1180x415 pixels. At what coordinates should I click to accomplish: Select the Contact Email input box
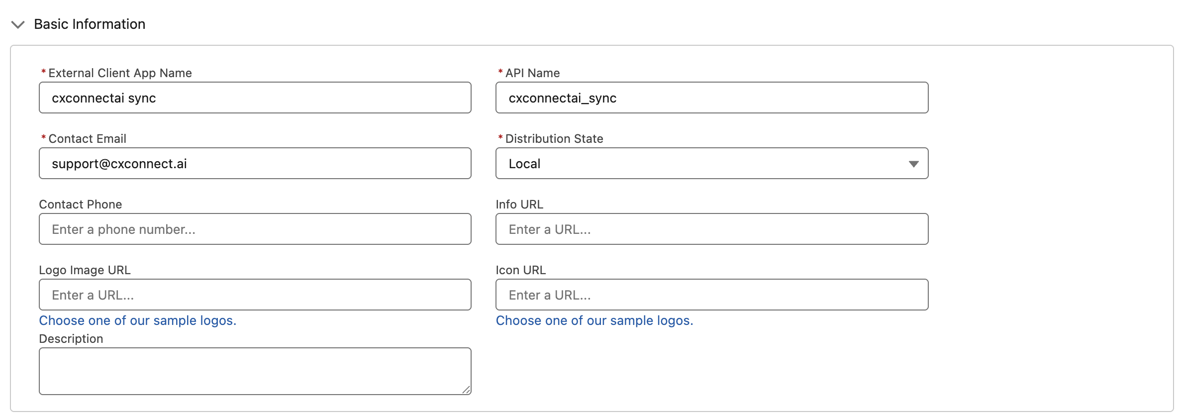click(x=255, y=164)
